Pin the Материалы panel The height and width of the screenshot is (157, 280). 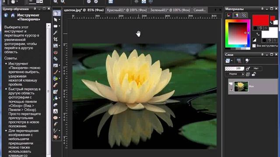262,9
